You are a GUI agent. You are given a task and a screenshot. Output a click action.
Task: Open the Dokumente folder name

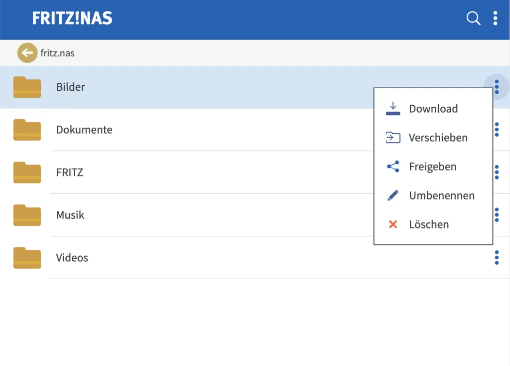pyautogui.click(x=84, y=130)
